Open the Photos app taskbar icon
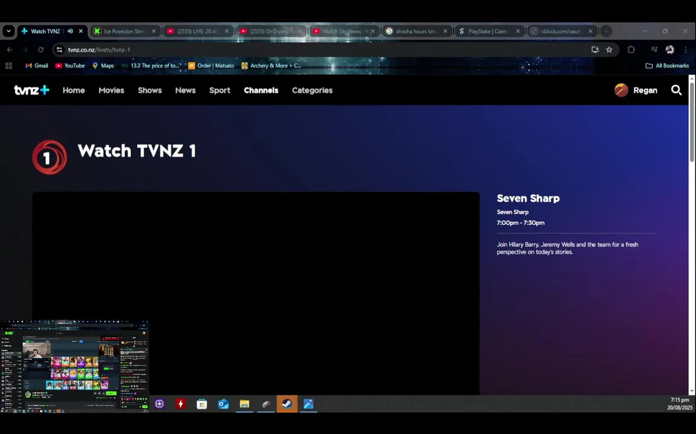 pos(308,404)
